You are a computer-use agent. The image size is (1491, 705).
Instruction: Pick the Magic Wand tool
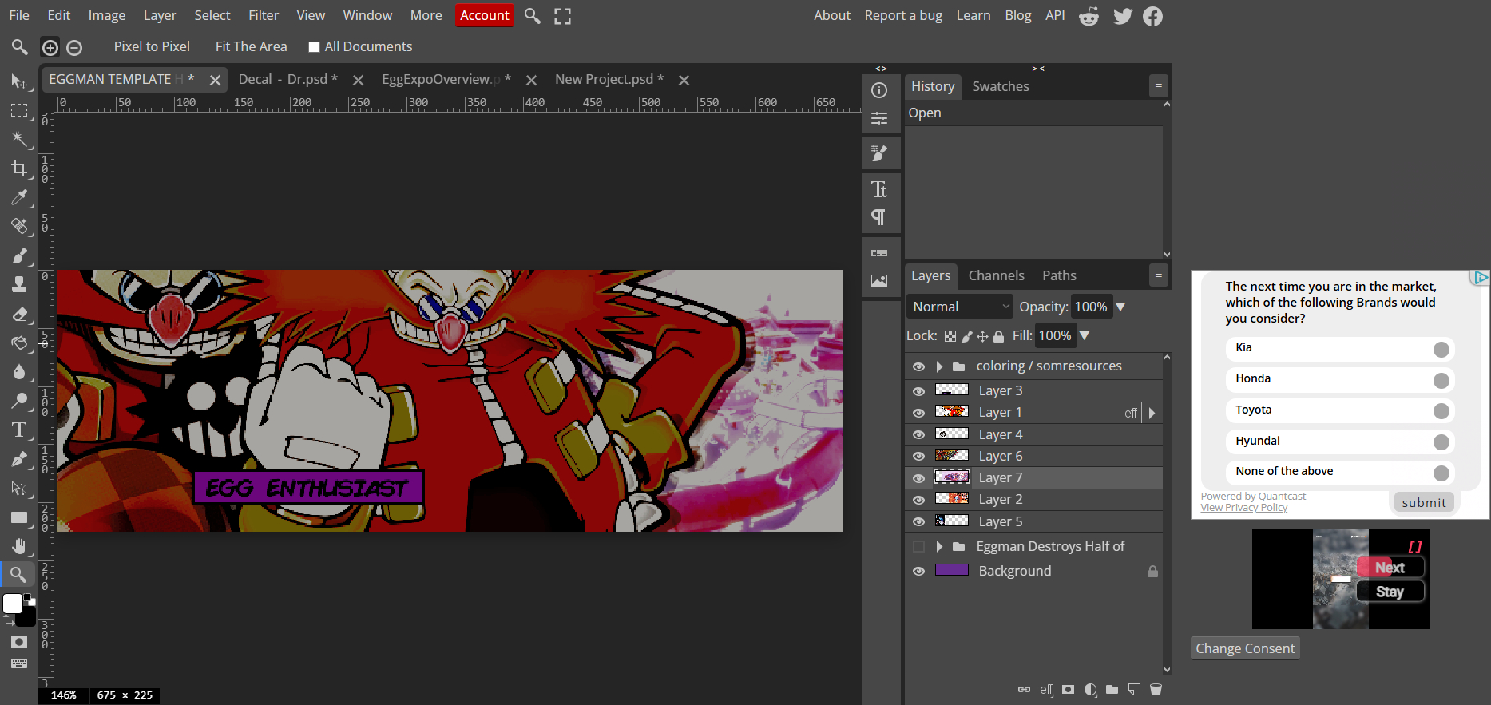tap(19, 139)
